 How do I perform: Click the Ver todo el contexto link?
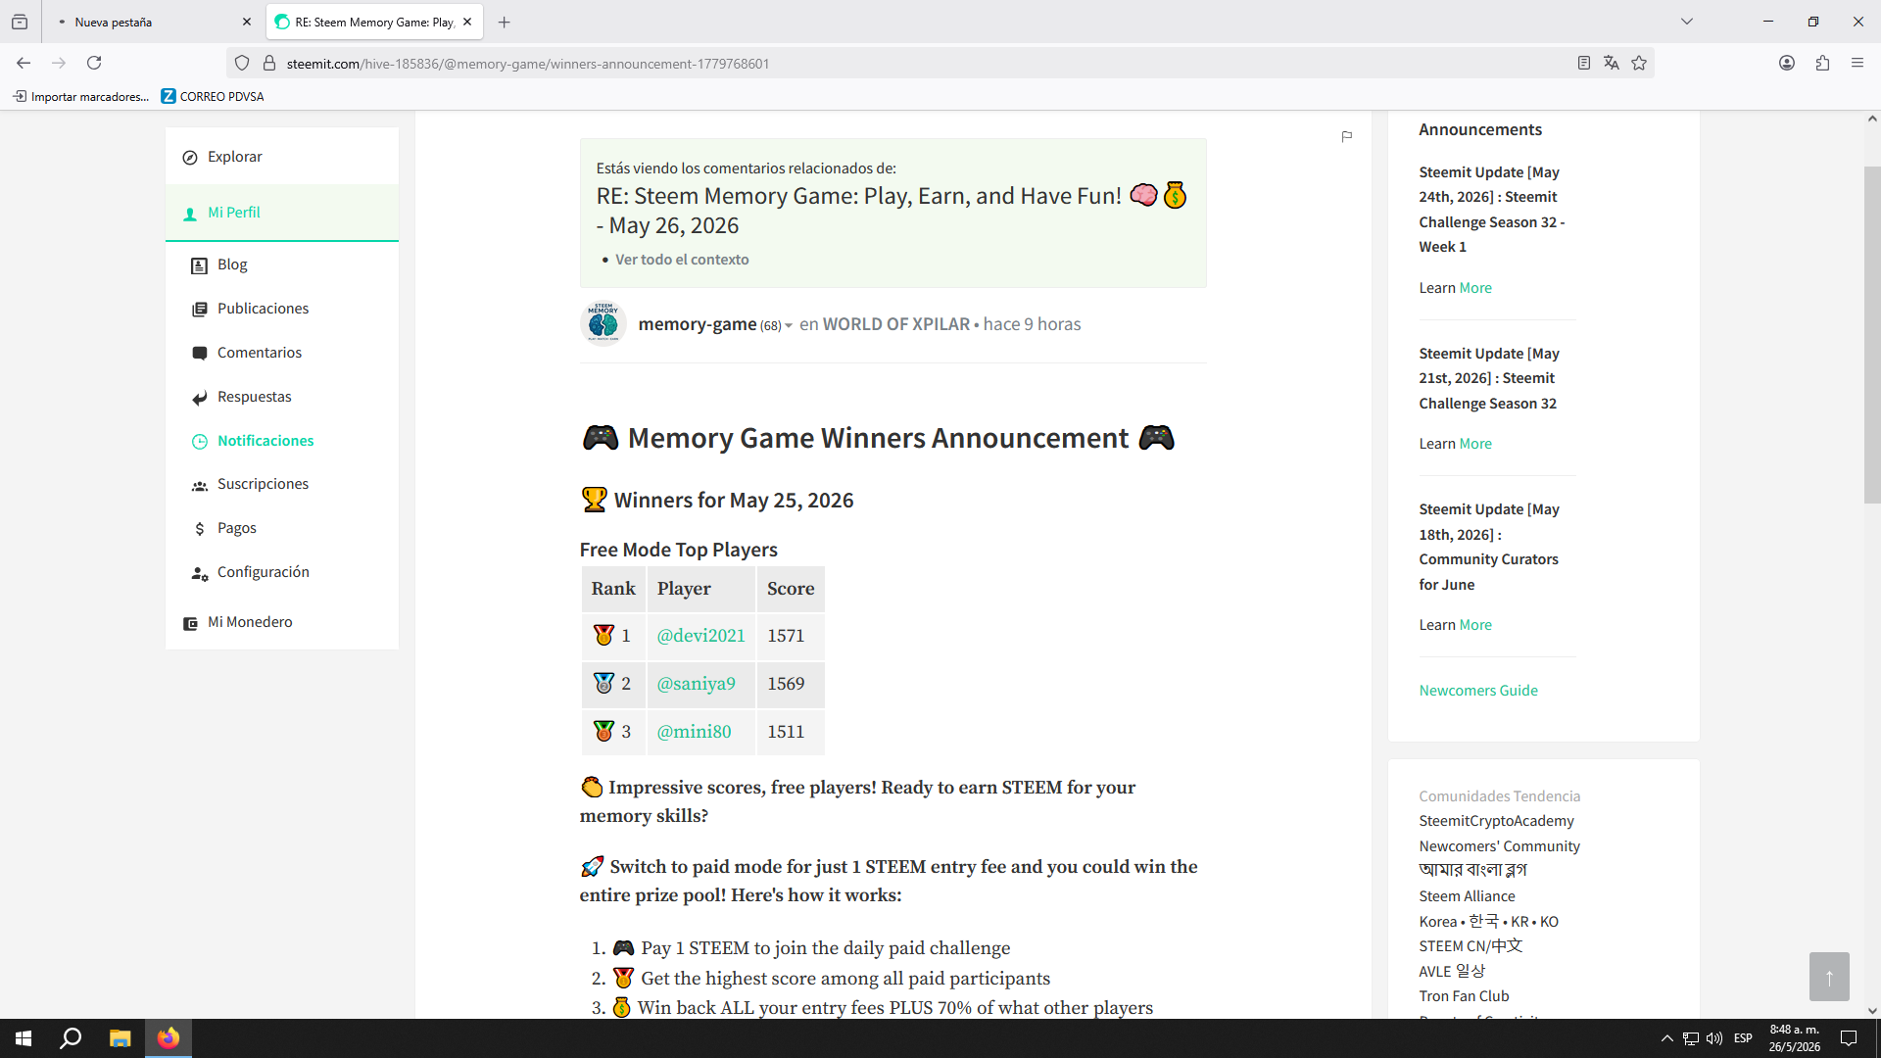pos(682,260)
